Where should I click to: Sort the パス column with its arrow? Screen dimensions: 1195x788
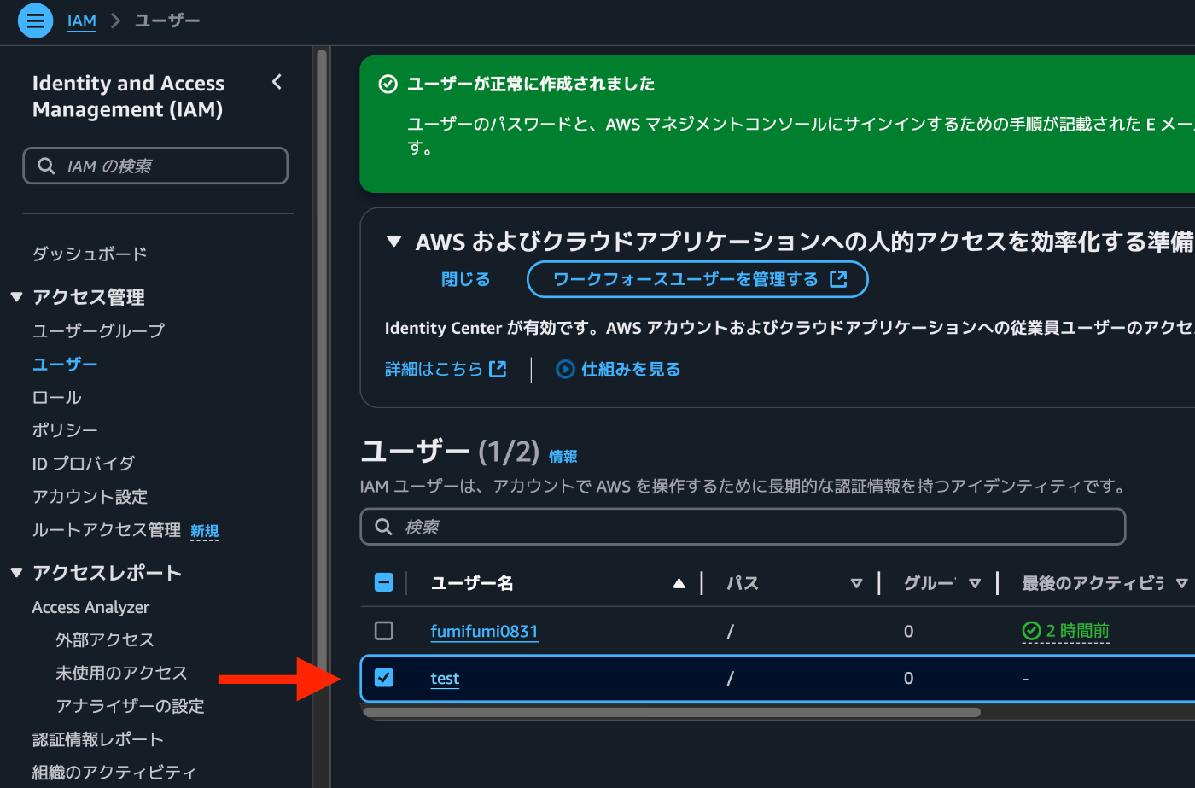[856, 583]
